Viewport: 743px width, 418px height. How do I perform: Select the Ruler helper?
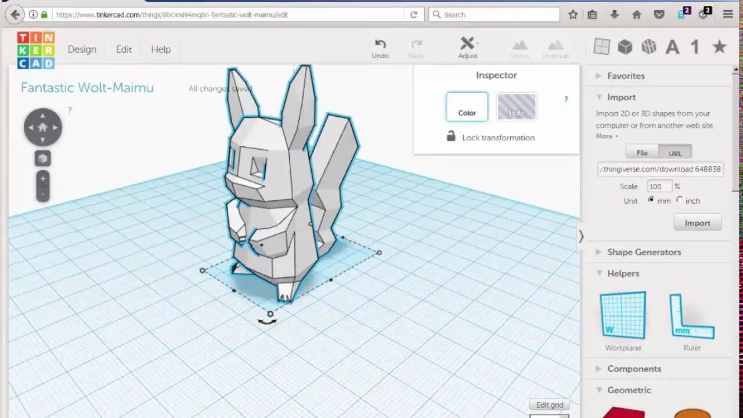(x=692, y=321)
